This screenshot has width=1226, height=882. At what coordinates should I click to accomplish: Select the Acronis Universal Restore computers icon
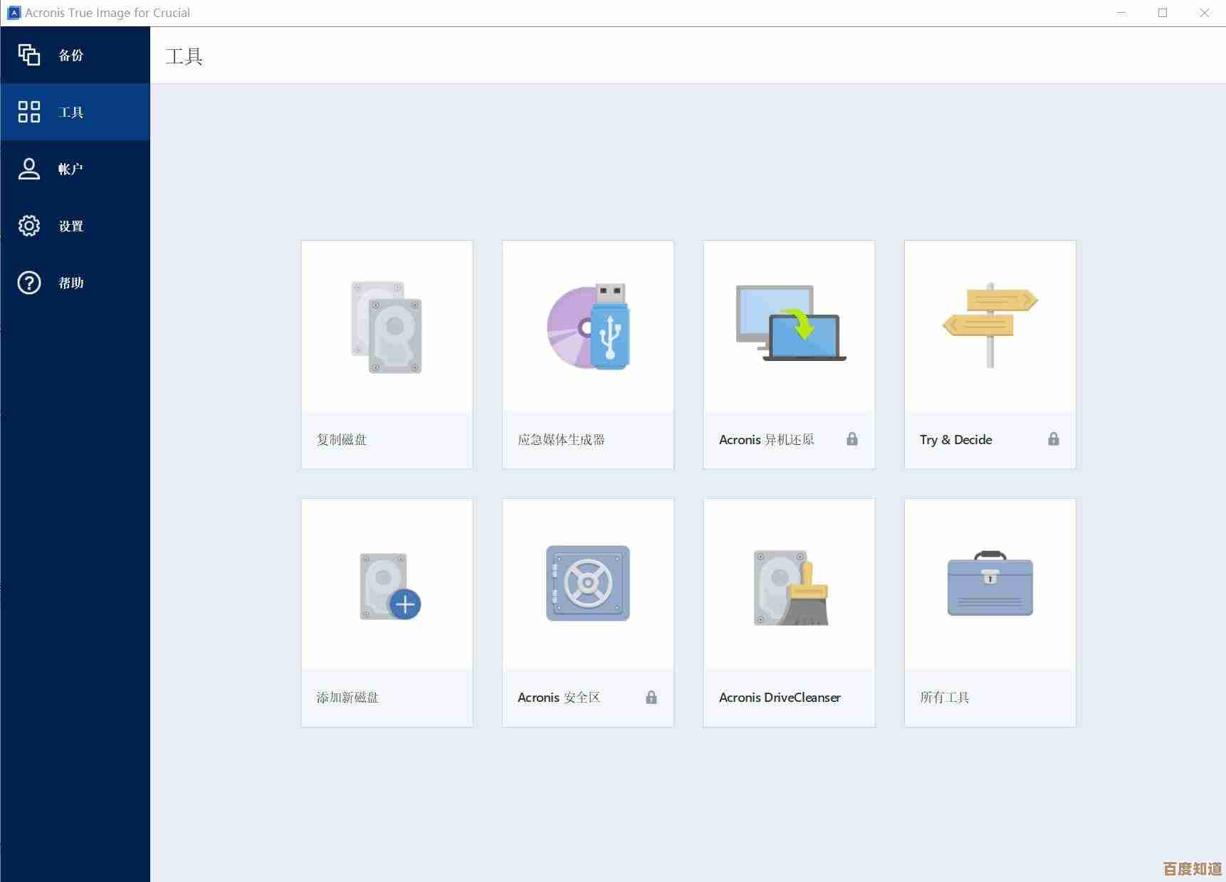(790, 324)
